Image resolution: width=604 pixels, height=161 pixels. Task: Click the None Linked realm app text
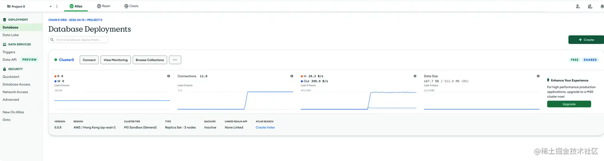pos(234,128)
